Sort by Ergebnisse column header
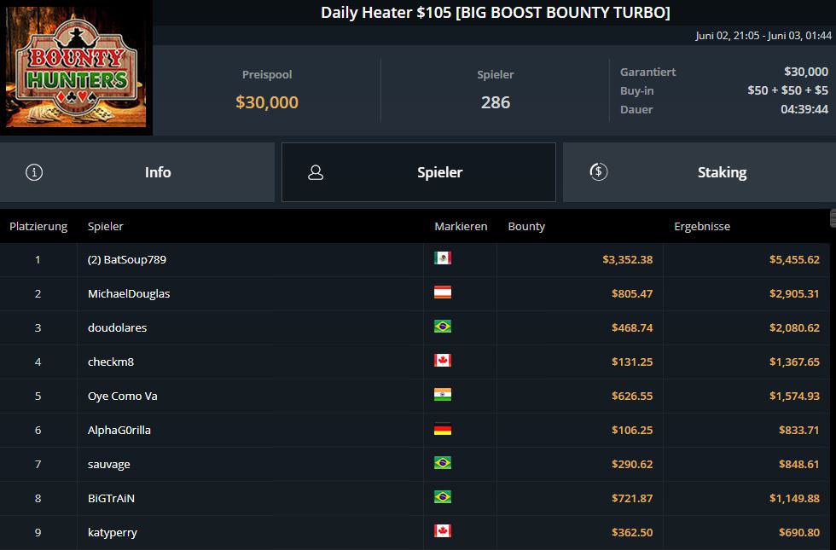The width and height of the screenshot is (836, 550). tap(702, 227)
